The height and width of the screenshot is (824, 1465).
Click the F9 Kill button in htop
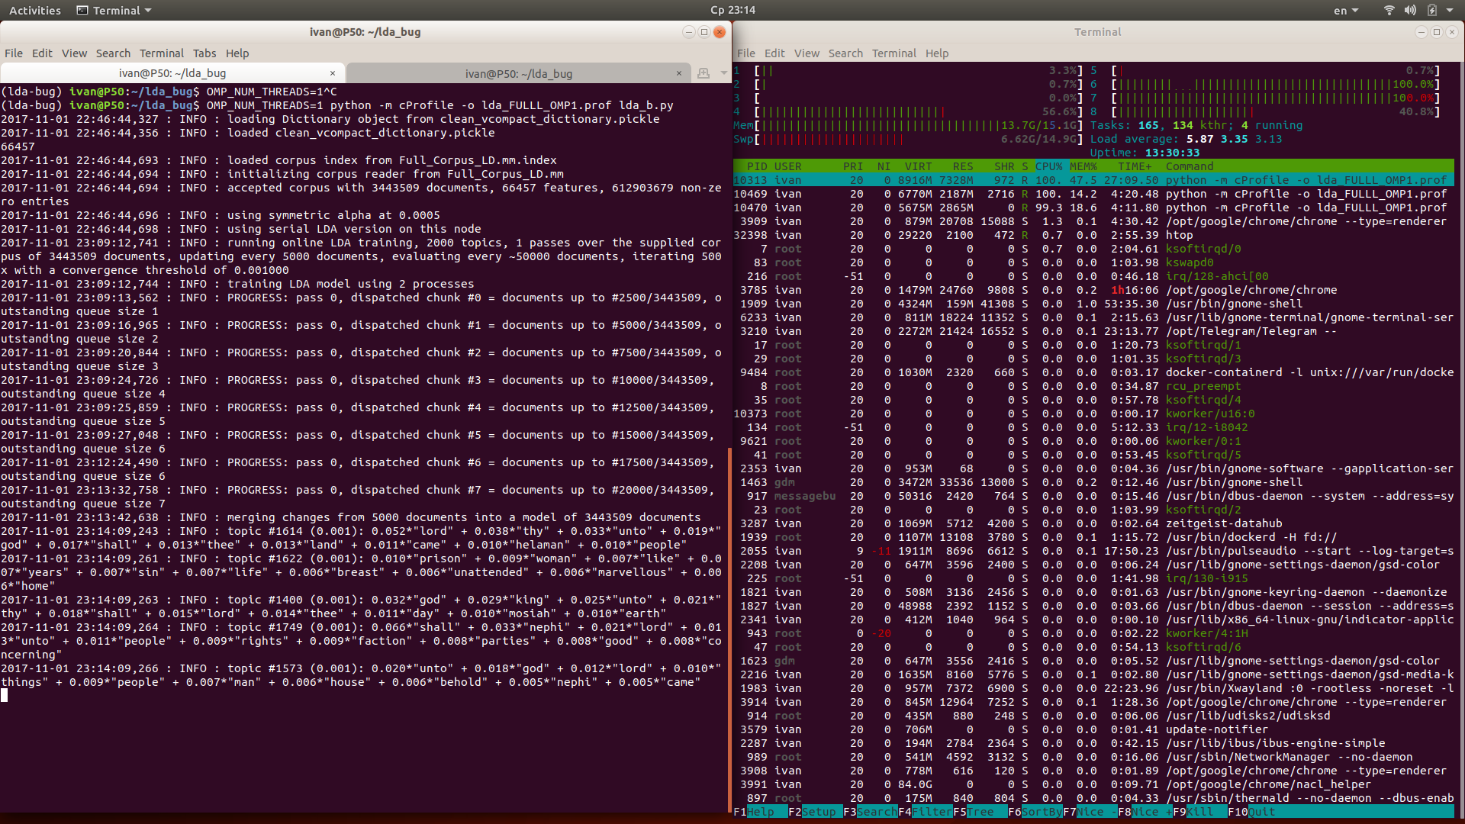[1199, 812]
